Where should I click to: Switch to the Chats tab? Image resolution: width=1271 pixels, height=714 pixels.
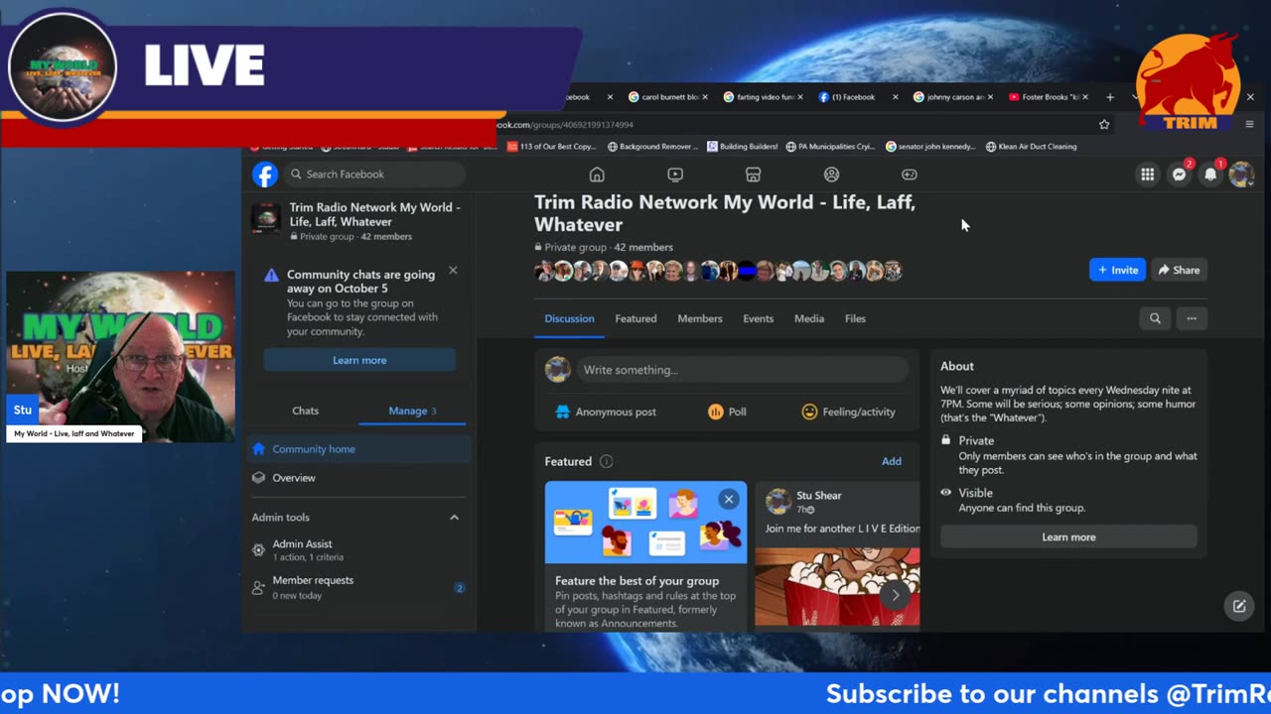pos(306,411)
